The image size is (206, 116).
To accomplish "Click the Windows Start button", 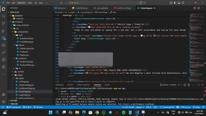I will coord(51,112).
